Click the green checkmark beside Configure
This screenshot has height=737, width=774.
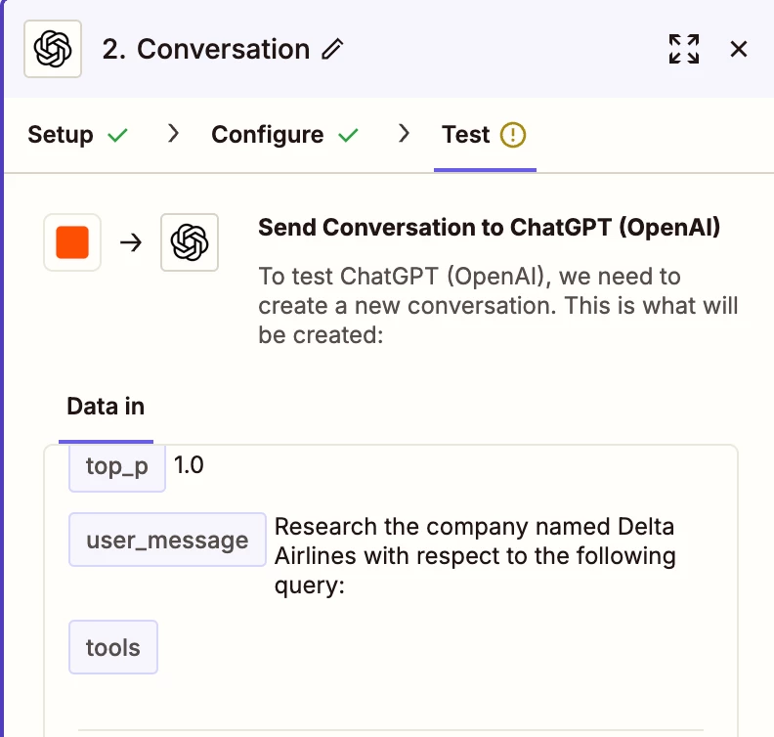point(348,135)
